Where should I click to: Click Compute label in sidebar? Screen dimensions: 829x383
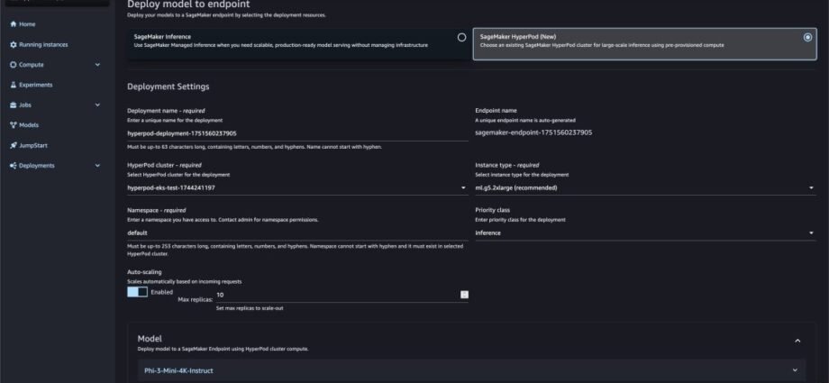(32, 65)
